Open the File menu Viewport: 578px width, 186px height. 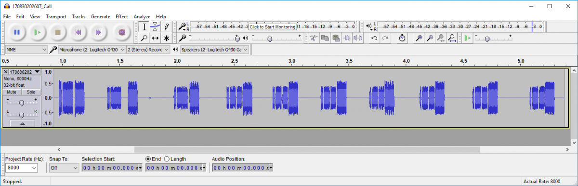coord(7,16)
